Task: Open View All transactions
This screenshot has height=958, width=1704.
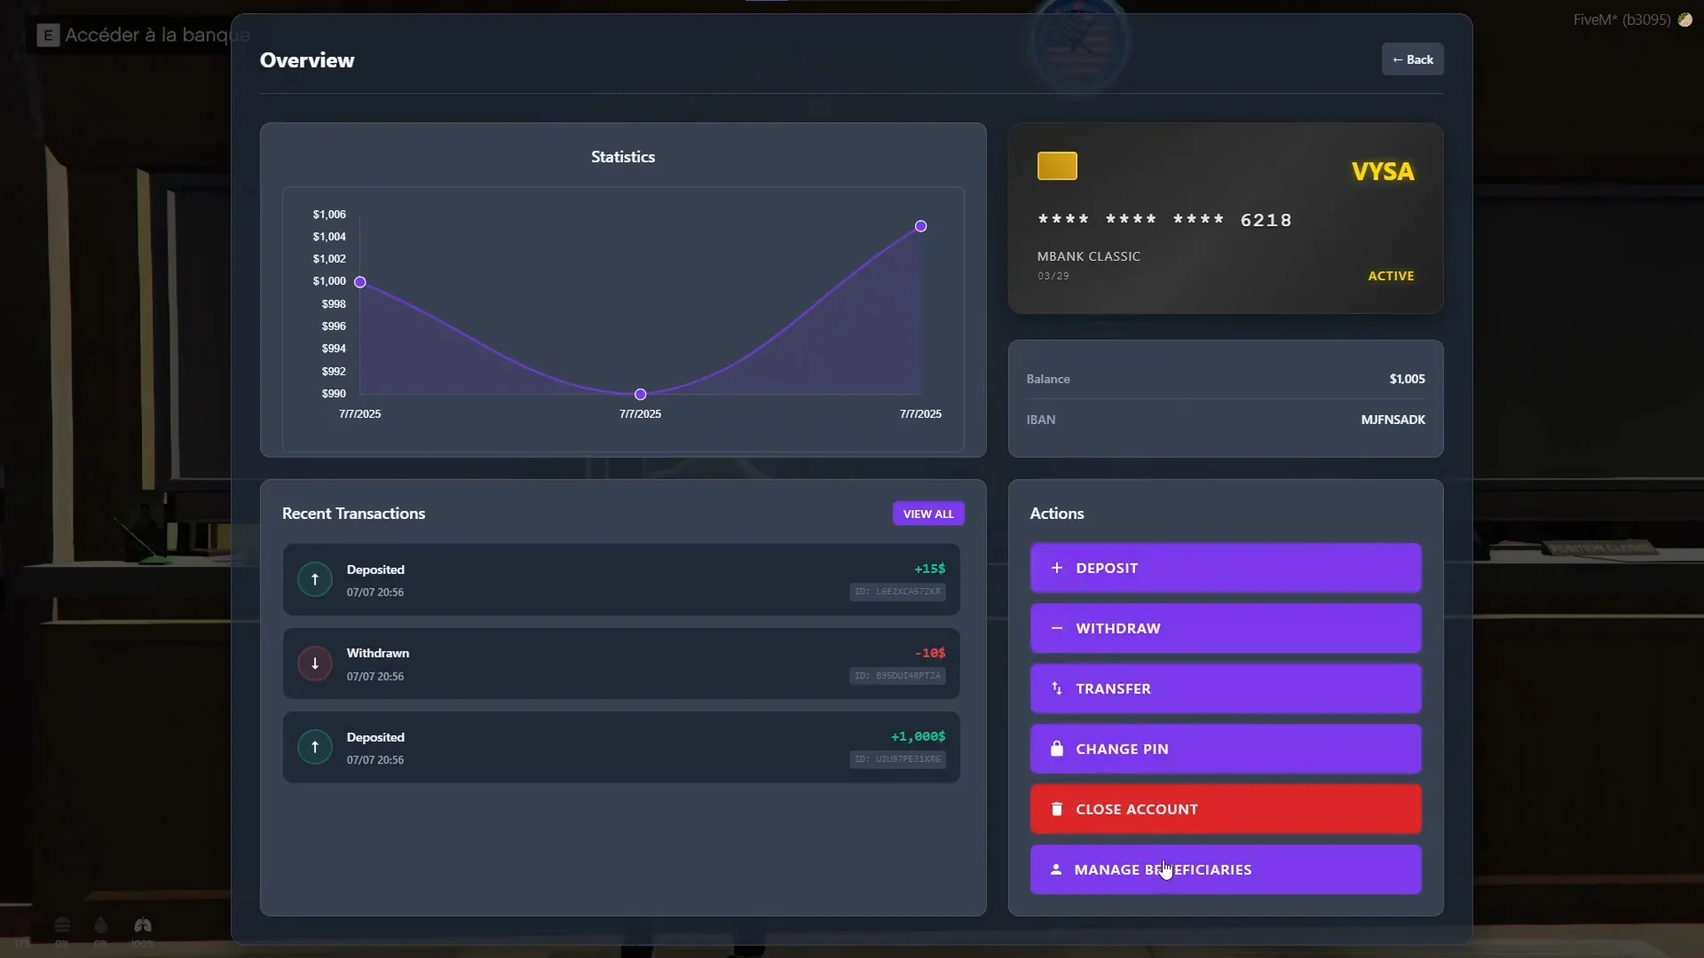Action: click(927, 514)
